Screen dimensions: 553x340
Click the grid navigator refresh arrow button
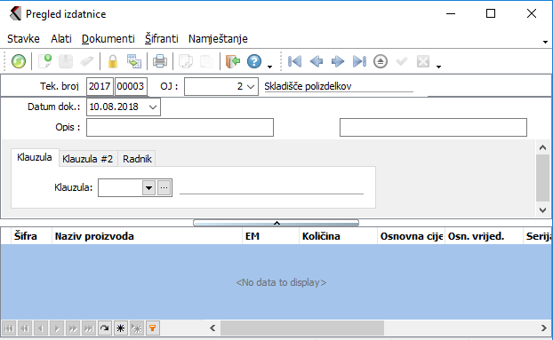click(x=104, y=328)
